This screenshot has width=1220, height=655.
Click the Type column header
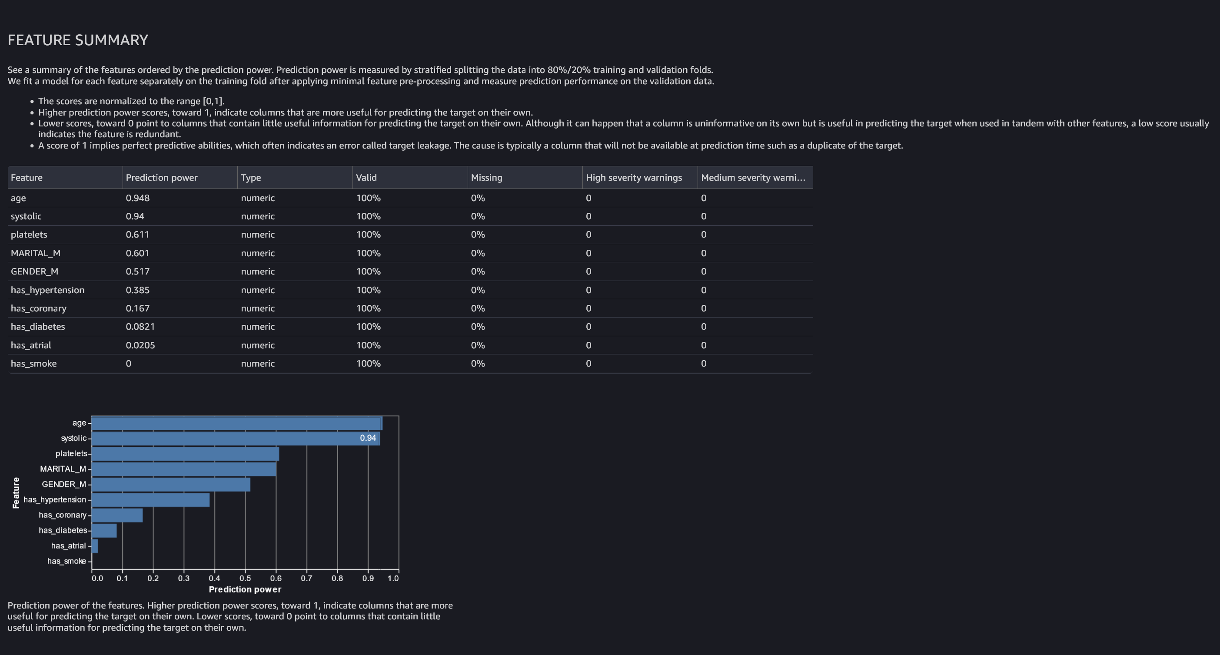pyautogui.click(x=250, y=178)
